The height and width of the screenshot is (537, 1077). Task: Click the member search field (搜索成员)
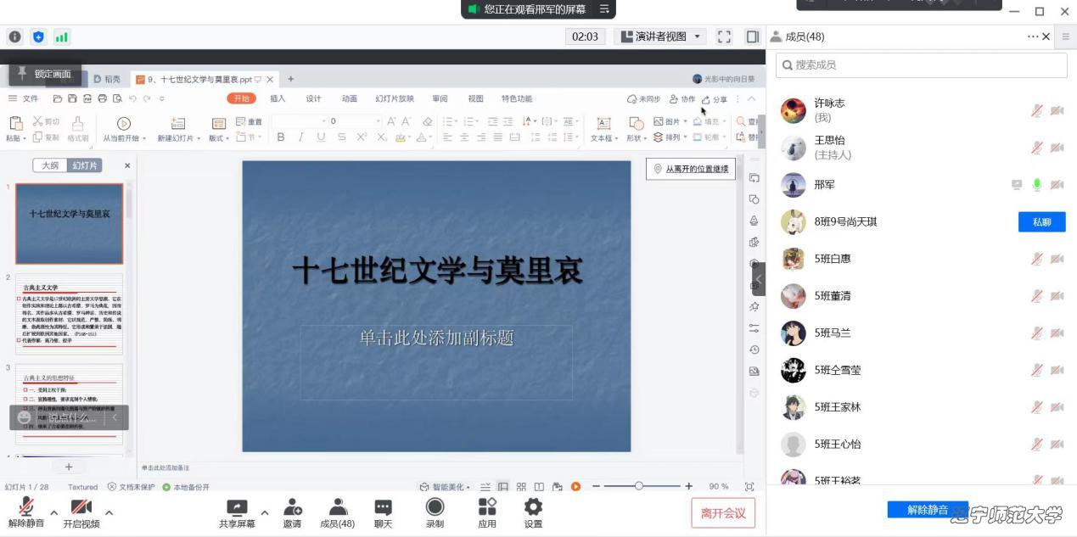[x=919, y=64]
